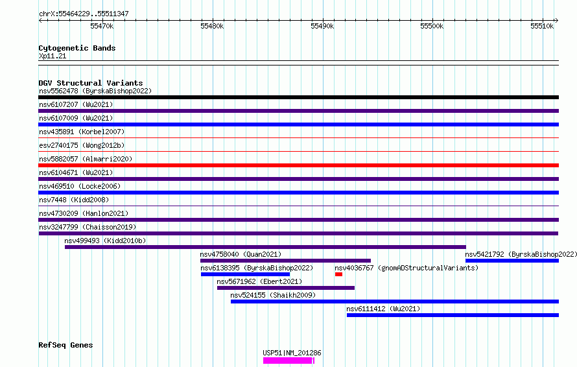
Task: Select the nsv6107207 (Wu2021) purple bar
Action: 298,111
